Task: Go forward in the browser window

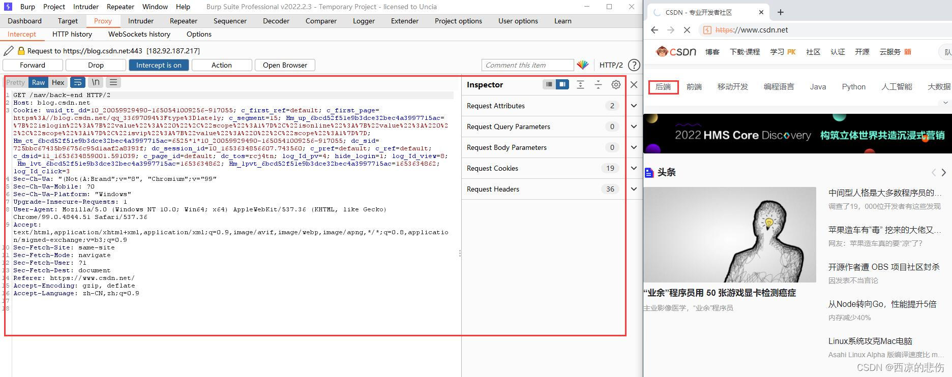Action: (x=671, y=30)
